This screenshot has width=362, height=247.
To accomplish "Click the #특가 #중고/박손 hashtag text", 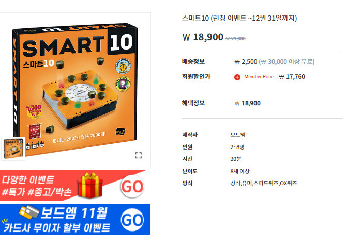I will coord(37,192).
